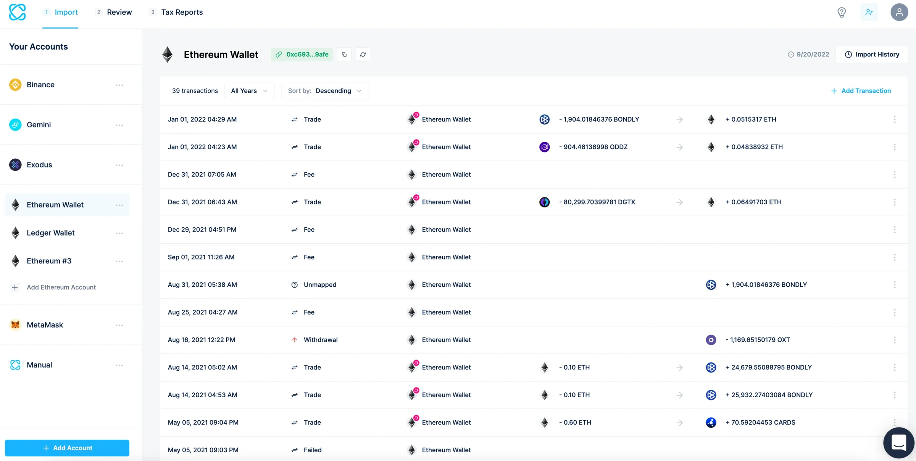
Task: Open help via the question mark icon
Action: point(842,12)
